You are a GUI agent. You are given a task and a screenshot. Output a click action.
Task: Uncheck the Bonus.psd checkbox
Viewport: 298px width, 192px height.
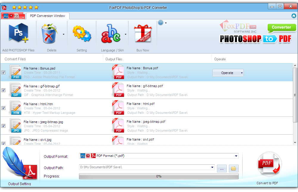(3, 73)
